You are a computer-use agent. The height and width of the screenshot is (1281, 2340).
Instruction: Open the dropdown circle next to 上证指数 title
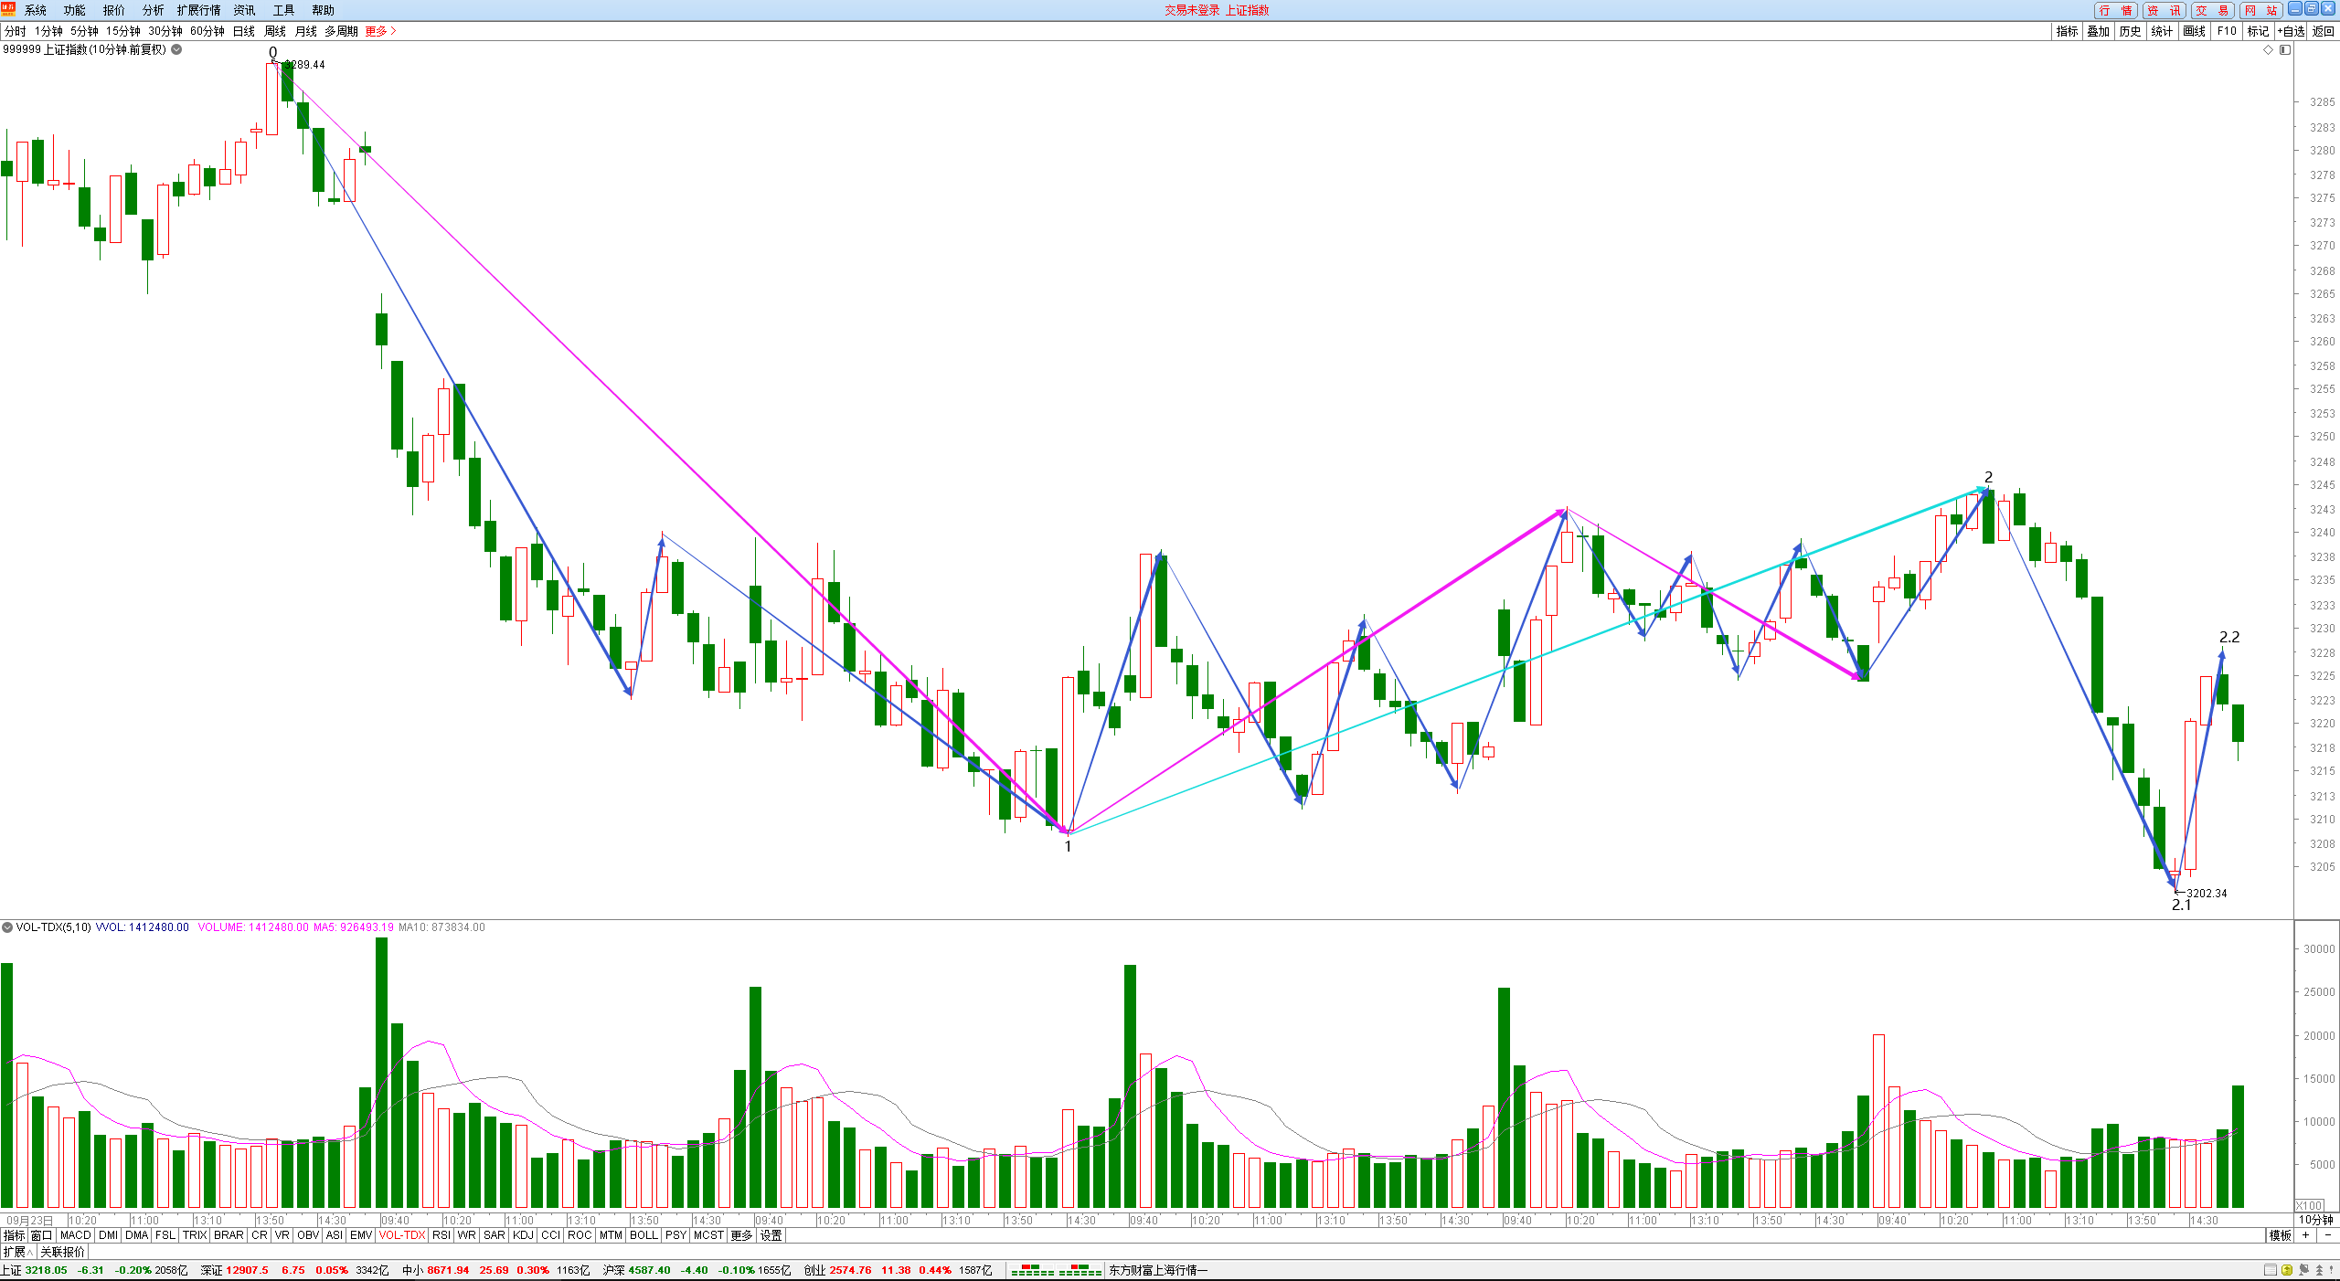click(x=177, y=49)
